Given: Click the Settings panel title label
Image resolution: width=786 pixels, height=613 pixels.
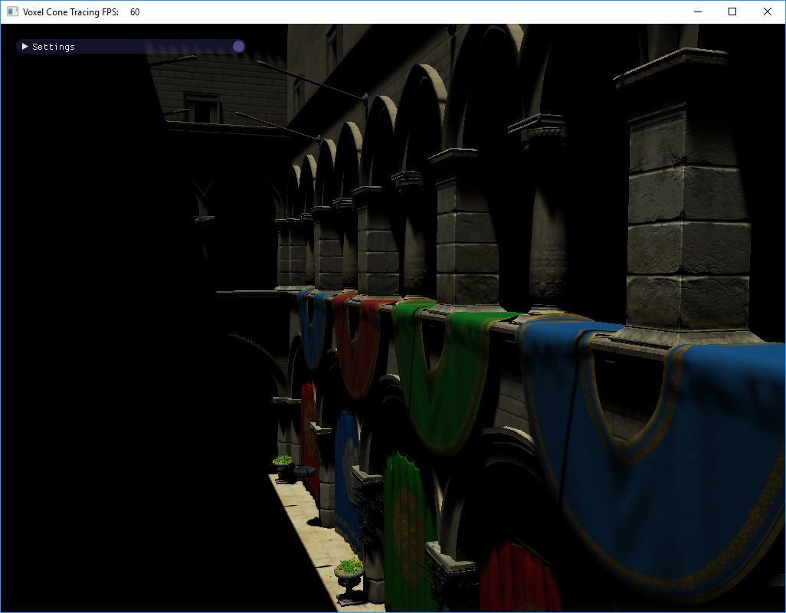Looking at the screenshot, I should (x=54, y=47).
